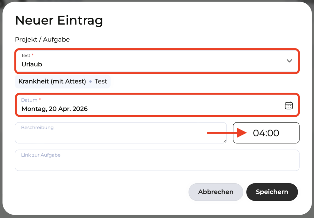Viewport: 314px width, 218px height.
Task: Click the red asterisk beside Datum
Action: (x=40, y=100)
